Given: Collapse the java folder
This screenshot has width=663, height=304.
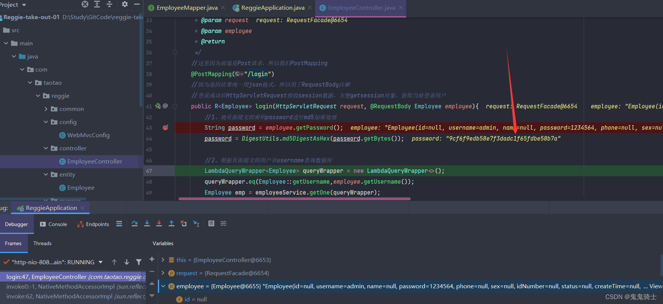Looking at the screenshot, I should coord(14,57).
